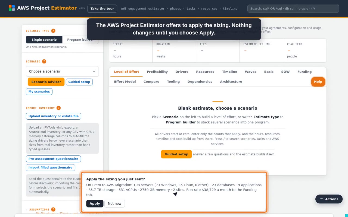Switch to the Level of Effort tab

[x=126, y=72]
